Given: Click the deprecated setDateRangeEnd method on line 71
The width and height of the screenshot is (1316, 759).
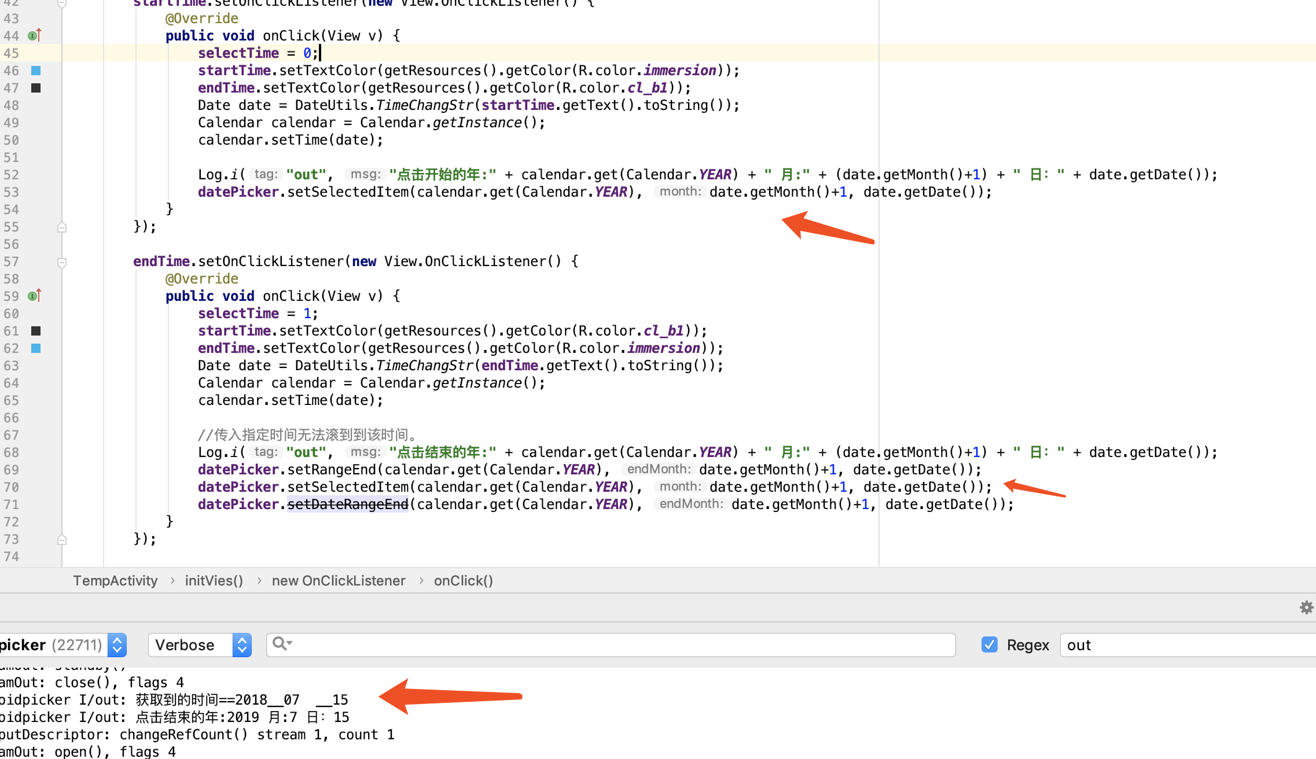Looking at the screenshot, I should [x=348, y=504].
